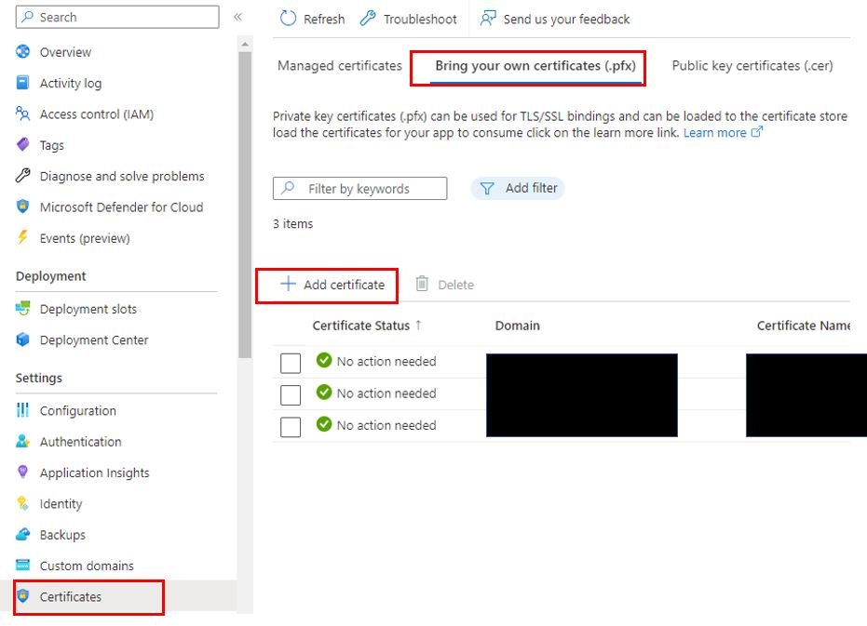
Task: Check the third certificate row checkbox
Action: 290,426
